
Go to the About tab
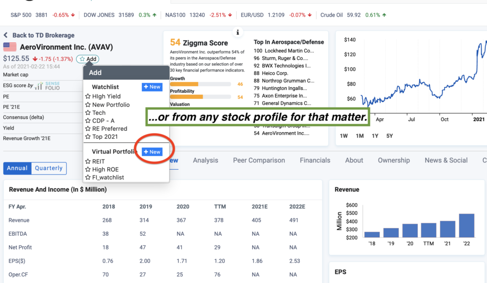click(354, 160)
